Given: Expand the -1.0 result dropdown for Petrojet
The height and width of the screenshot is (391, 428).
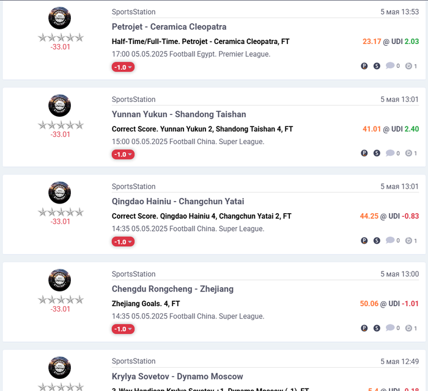Looking at the screenshot, I should click(x=123, y=67).
